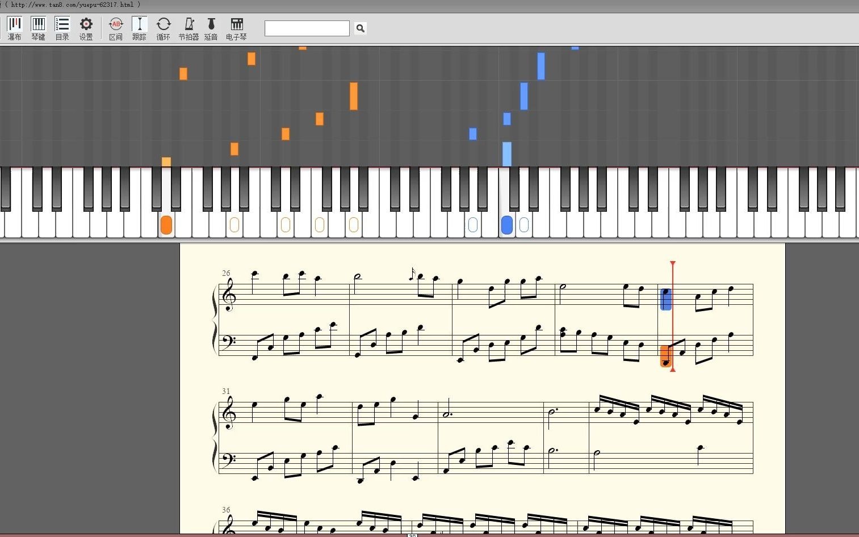The height and width of the screenshot is (537, 859).
Task: Click the tan8.com URL in title bar
Action: point(72,5)
